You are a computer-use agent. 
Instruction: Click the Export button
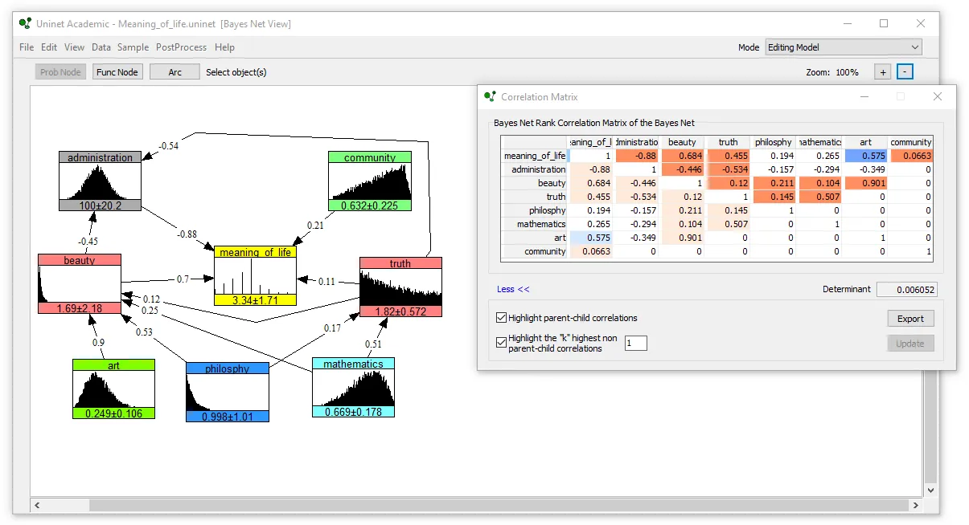[910, 319]
